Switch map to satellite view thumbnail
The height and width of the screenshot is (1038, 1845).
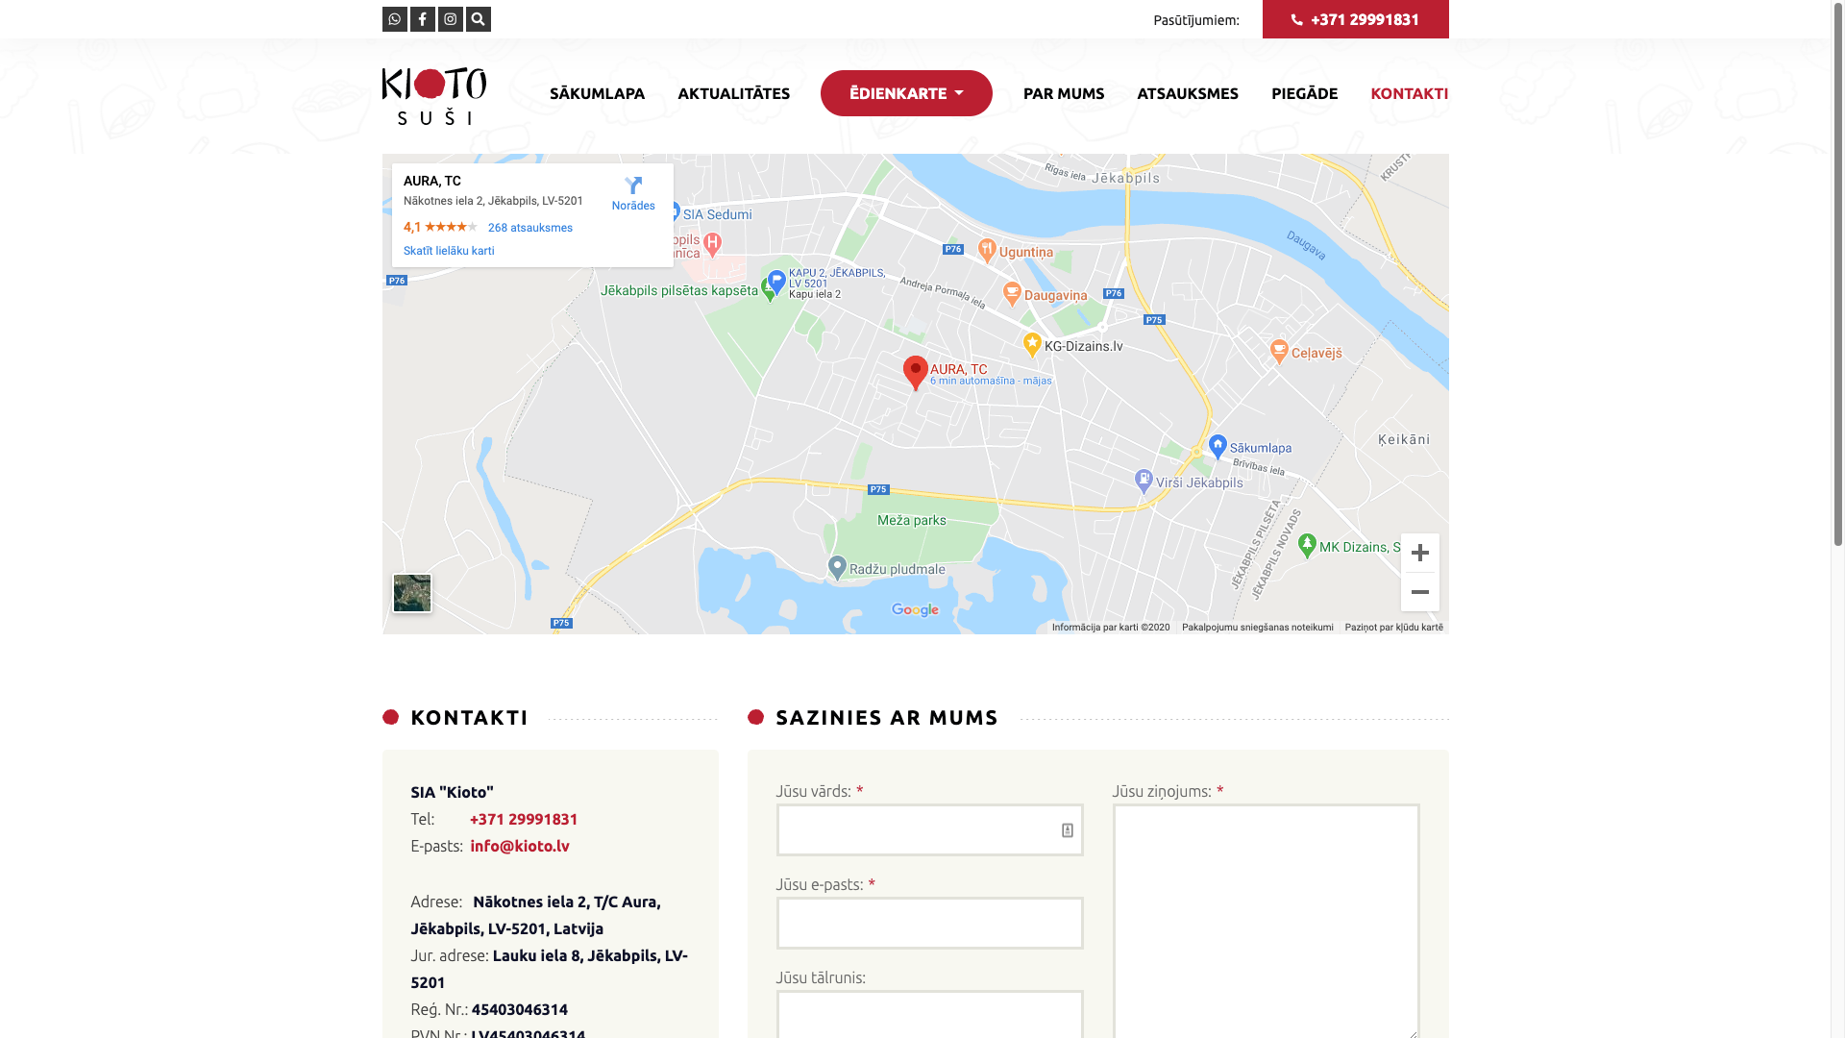coord(412,593)
